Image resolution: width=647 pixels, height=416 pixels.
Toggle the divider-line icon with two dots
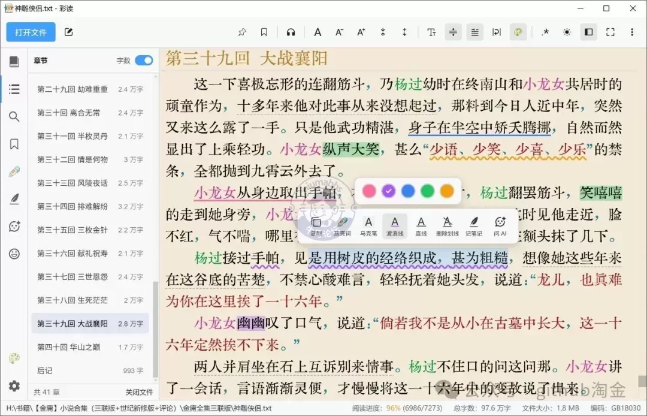(x=453, y=32)
